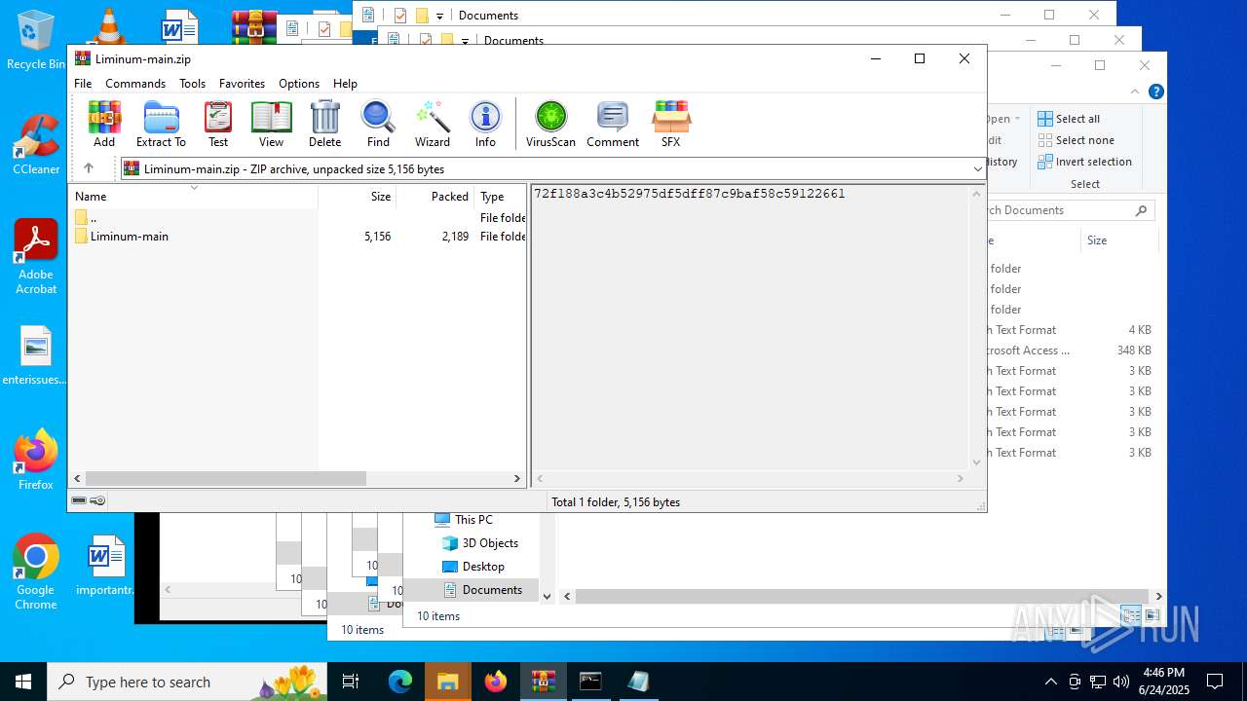Viewport: 1247px width, 701px height.
Task: Open the Options menu
Action: [x=299, y=84]
